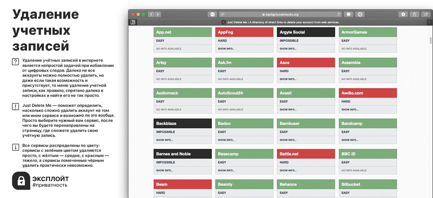Expand Show Info under Battle.net
Screen dimensions: 433x198
288,170
